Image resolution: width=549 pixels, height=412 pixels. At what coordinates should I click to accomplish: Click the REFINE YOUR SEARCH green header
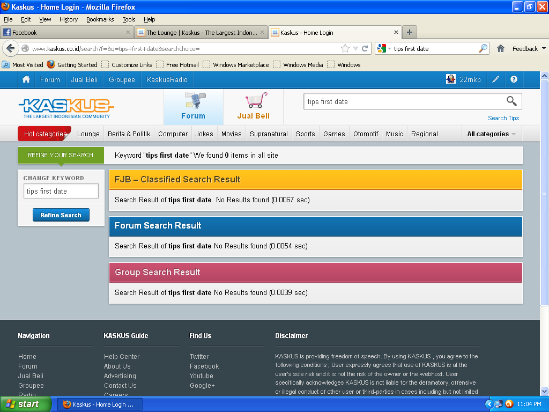click(61, 155)
